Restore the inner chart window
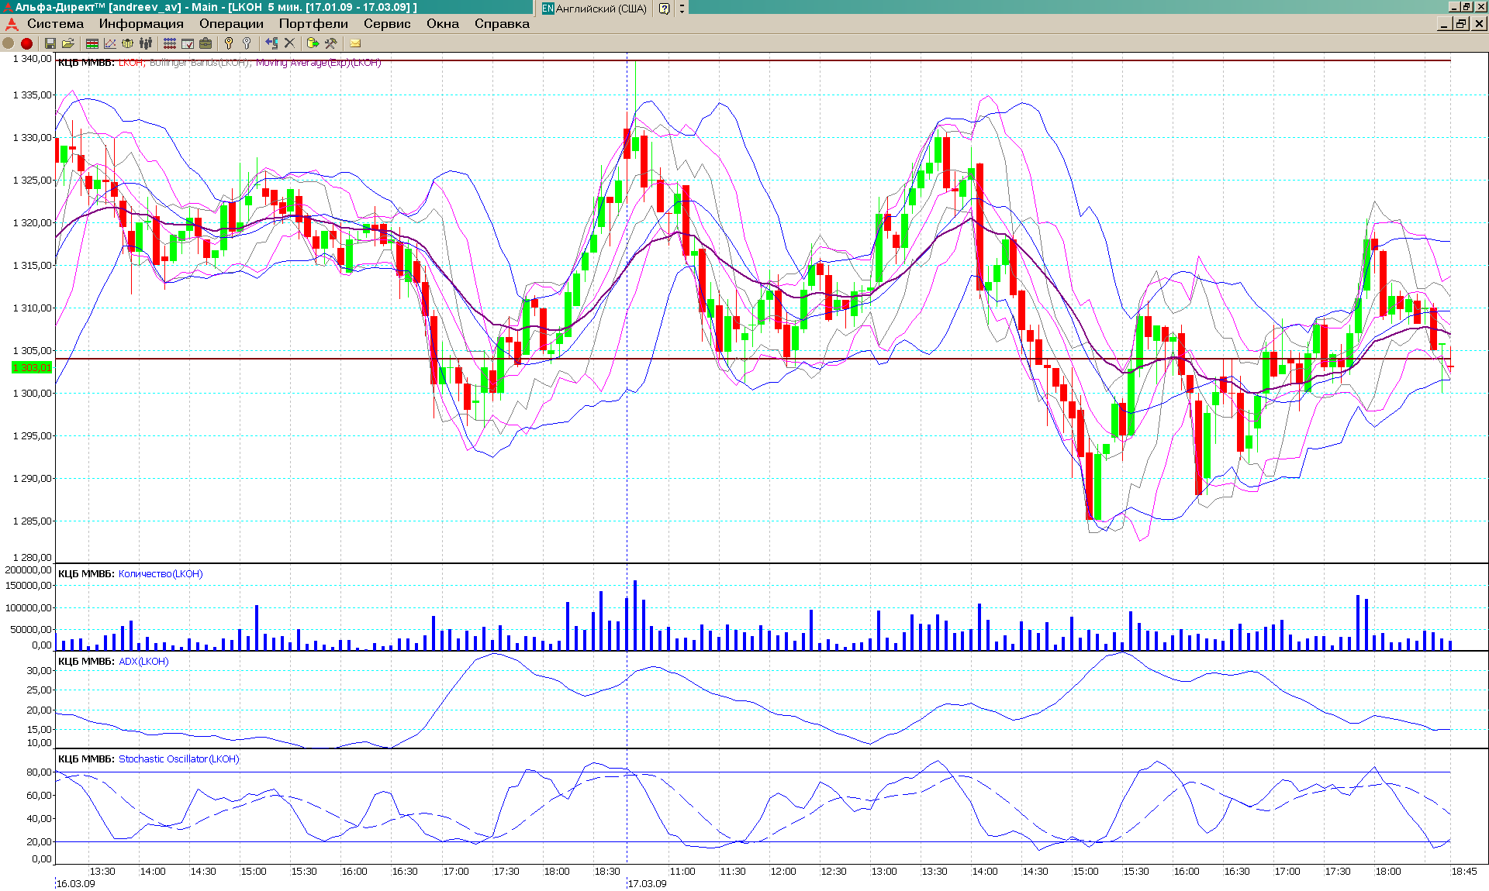 (x=1461, y=24)
